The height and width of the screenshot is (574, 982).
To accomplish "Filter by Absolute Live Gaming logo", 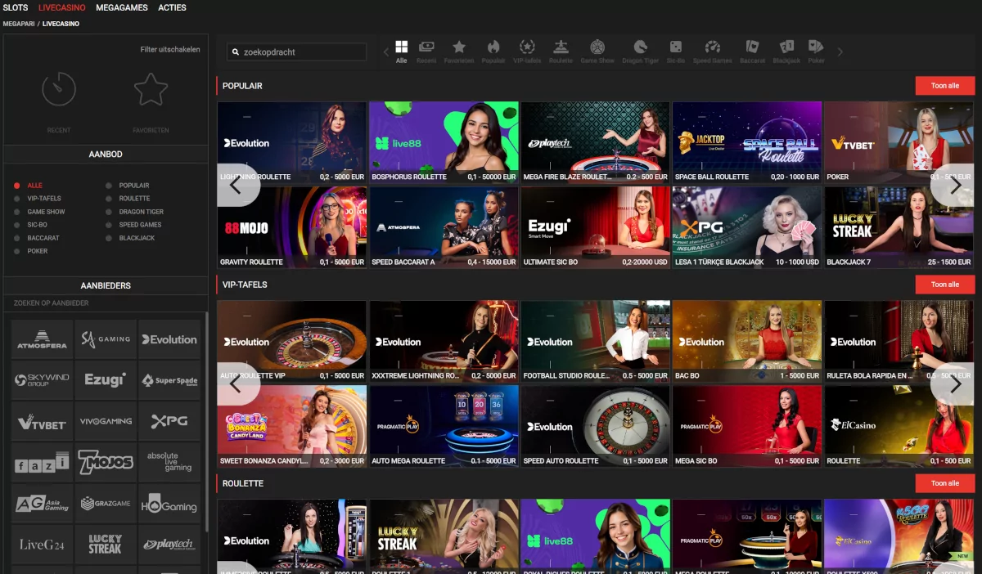I will [169, 462].
